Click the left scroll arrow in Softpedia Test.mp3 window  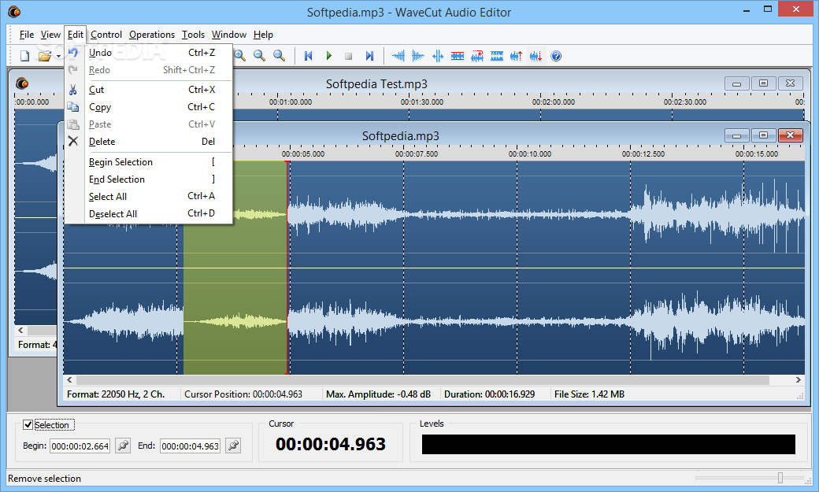click(21, 330)
